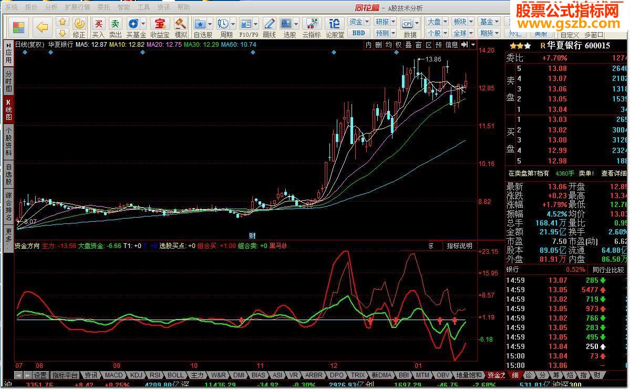
Task: Toggle the 窗 window option
Action: 419,45
